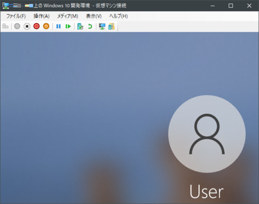
Task: Maximize the virtual machine connection window
Action: (231, 6)
